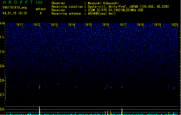This screenshot has width=181, height=115.
Task: Click the 1815 time marker
Action: [88, 25]
